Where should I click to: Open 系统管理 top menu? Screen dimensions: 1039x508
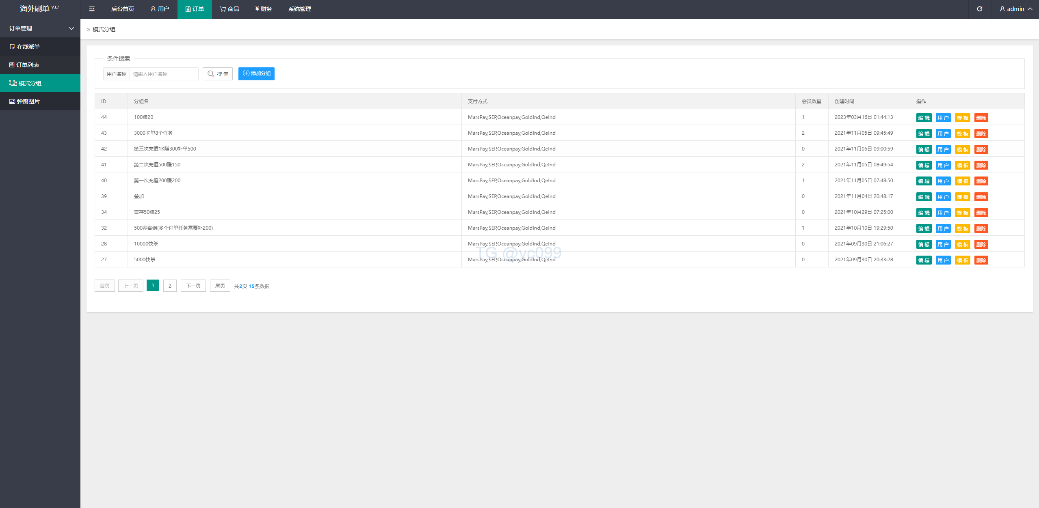click(x=299, y=9)
